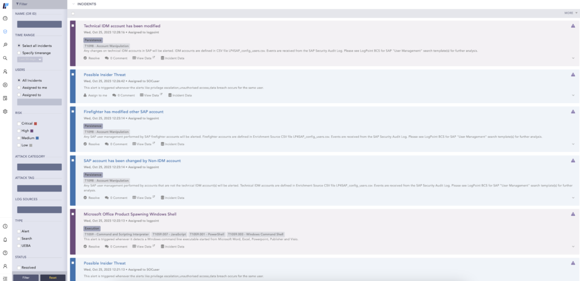Click the Reset filters button

(53, 278)
